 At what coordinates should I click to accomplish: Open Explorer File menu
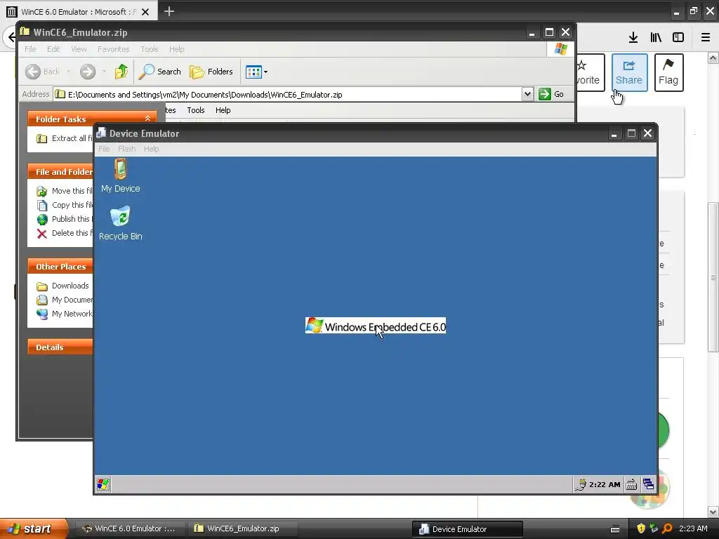point(30,49)
